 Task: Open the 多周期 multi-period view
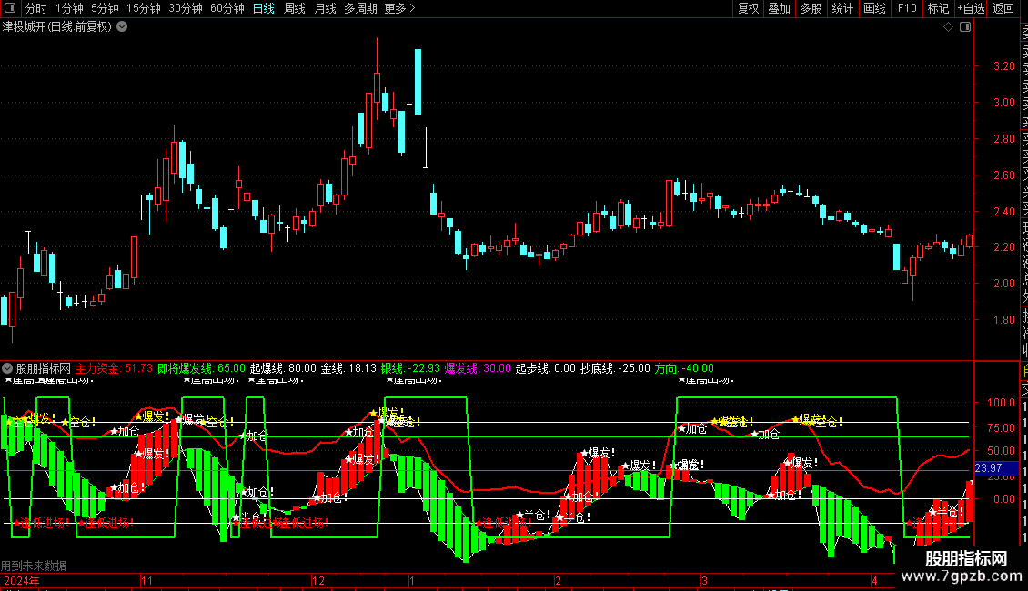[360, 8]
